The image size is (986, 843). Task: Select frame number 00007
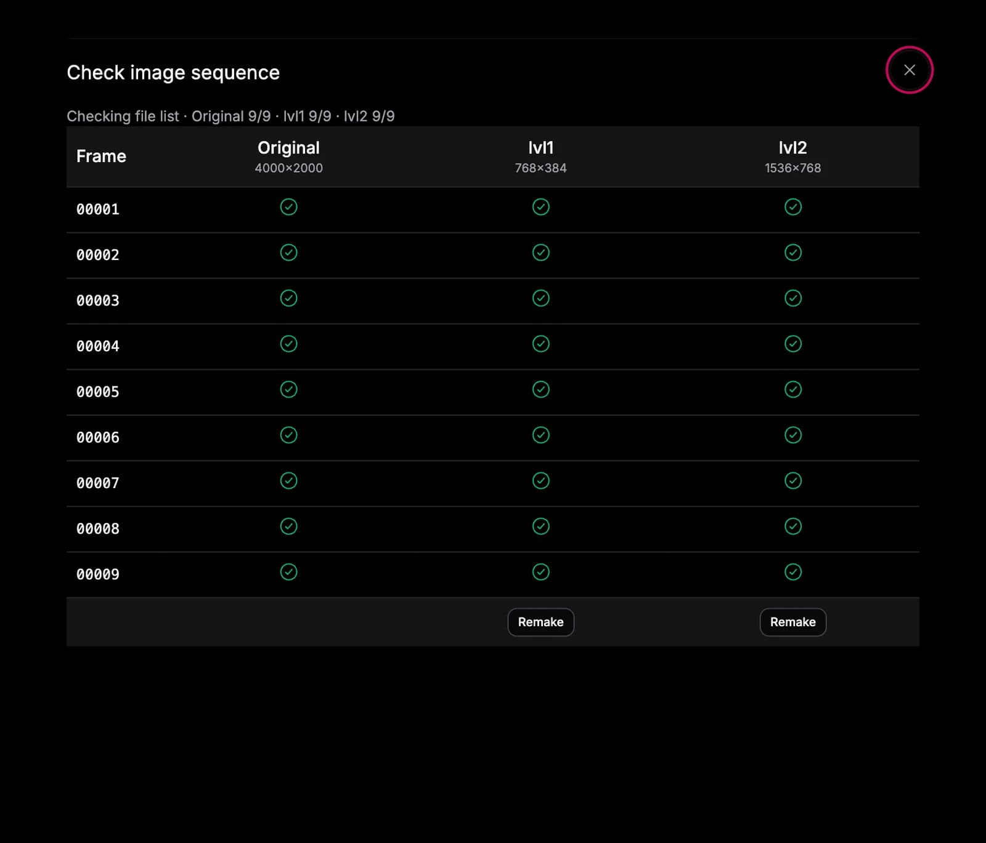tap(97, 483)
